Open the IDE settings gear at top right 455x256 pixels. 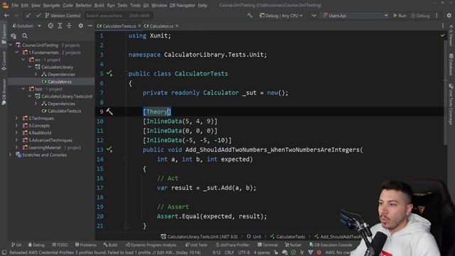(x=449, y=16)
